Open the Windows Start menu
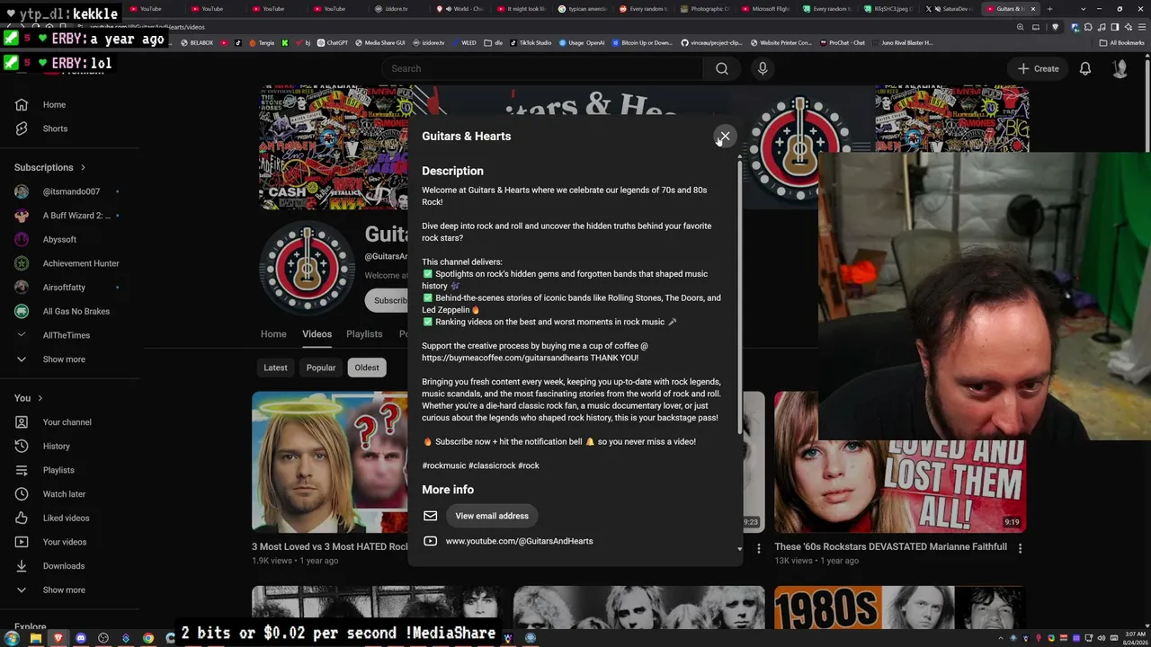Screen dimensions: 1151x647 [x=12, y=638]
